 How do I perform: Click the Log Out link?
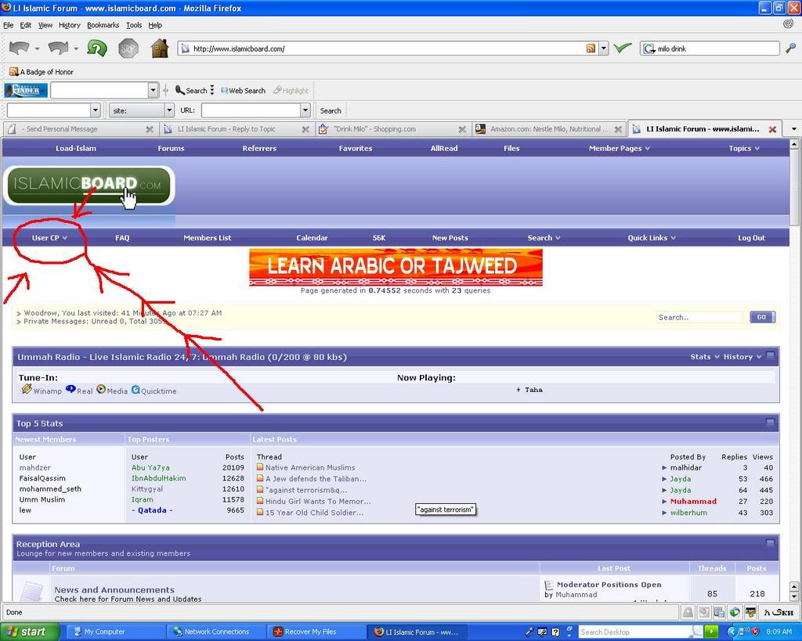pyautogui.click(x=751, y=238)
